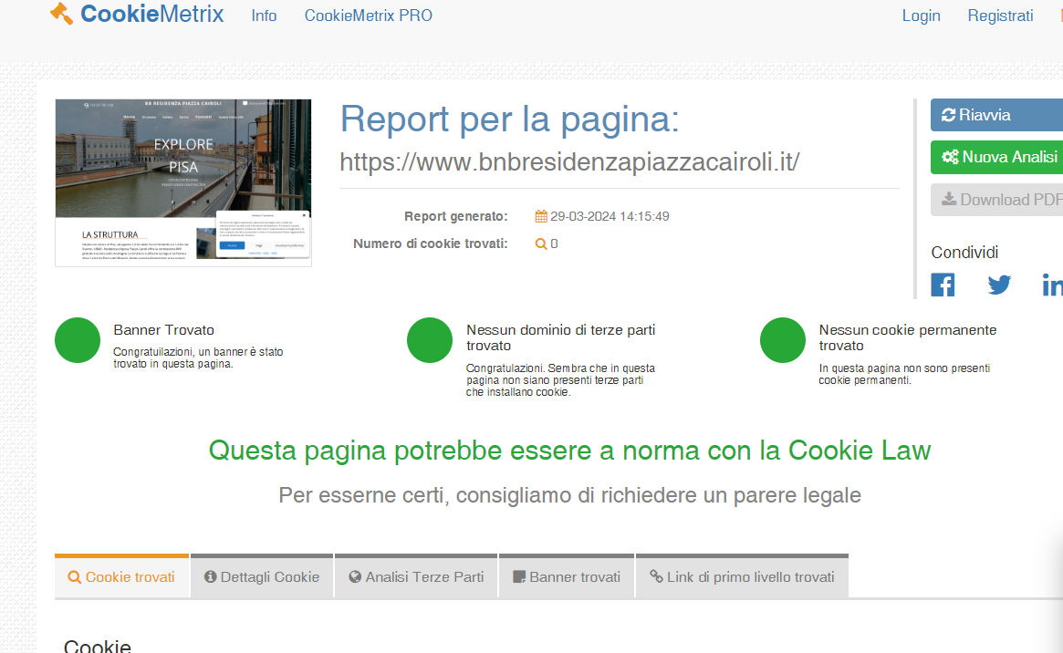Click the legal advice recommendation text
Screen dimensions: 1063x653
click(x=569, y=495)
